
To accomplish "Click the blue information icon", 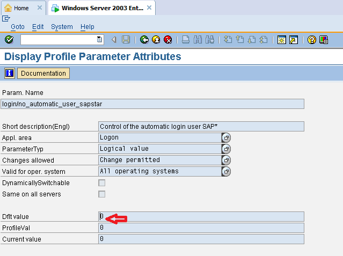I will [9, 74].
